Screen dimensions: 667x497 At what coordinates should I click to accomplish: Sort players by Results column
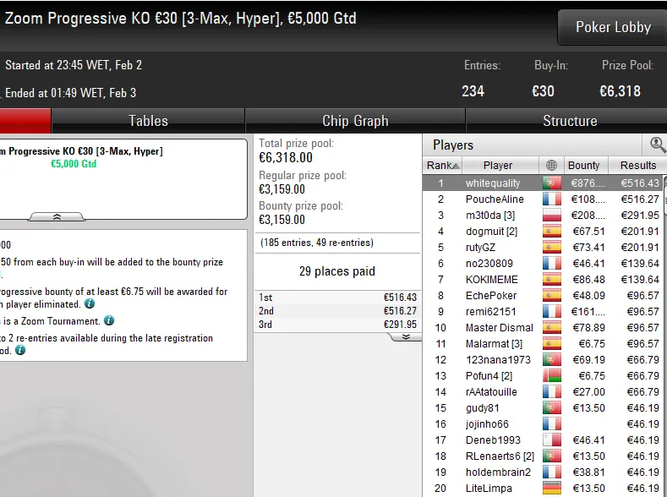(637, 166)
